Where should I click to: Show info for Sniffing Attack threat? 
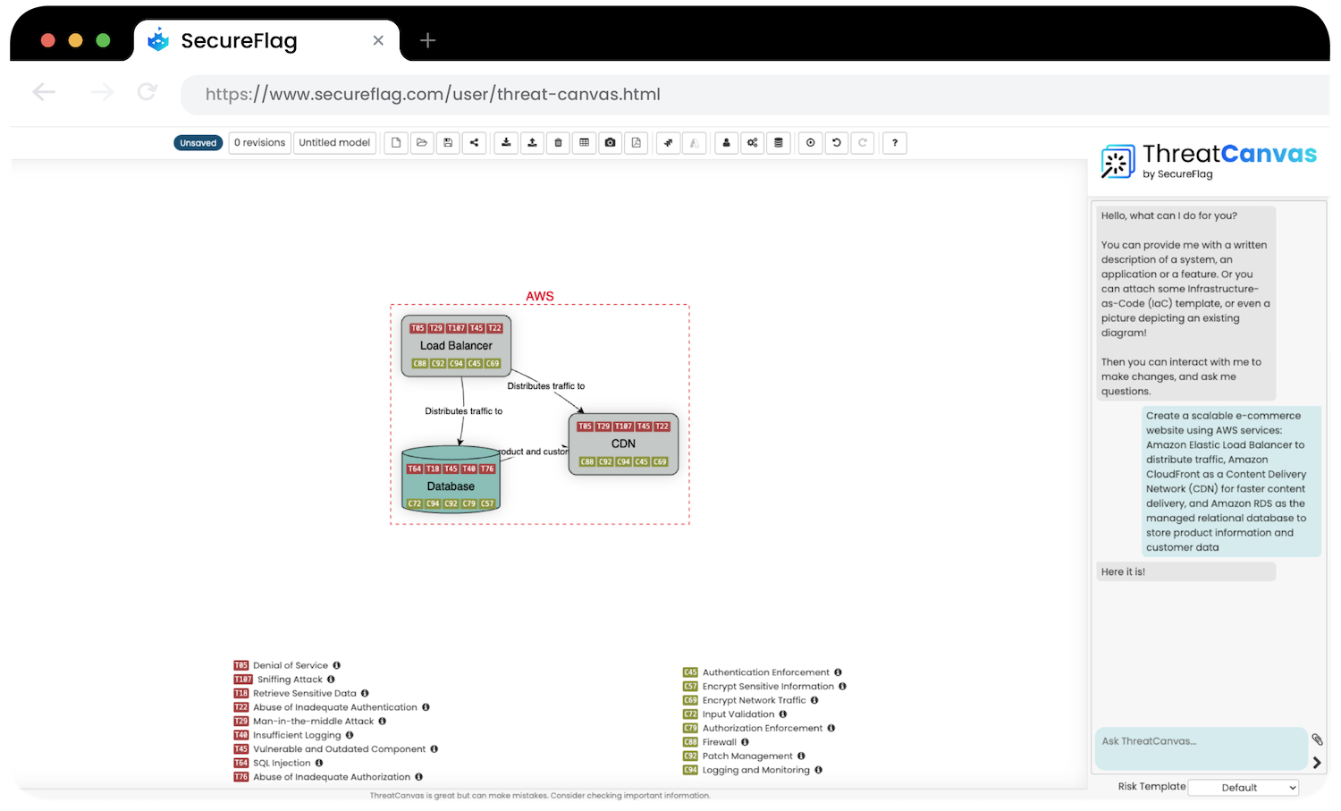(x=331, y=680)
